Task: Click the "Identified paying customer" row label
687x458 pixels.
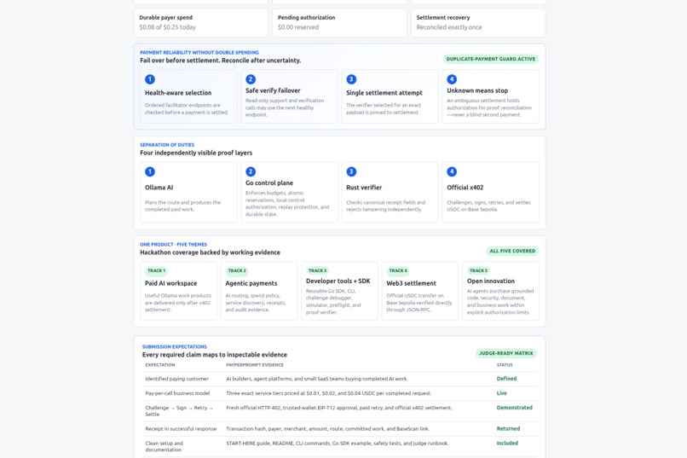Action: pyautogui.click(x=176, y=379)
